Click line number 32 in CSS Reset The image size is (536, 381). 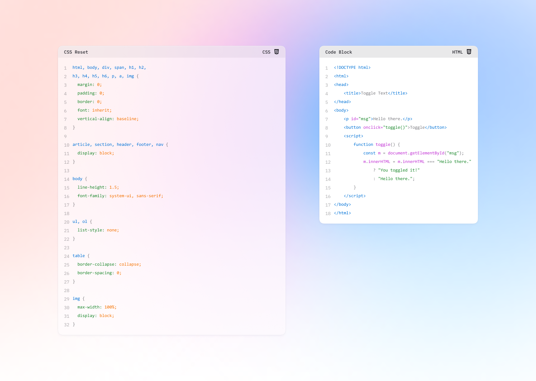(67, 325)
